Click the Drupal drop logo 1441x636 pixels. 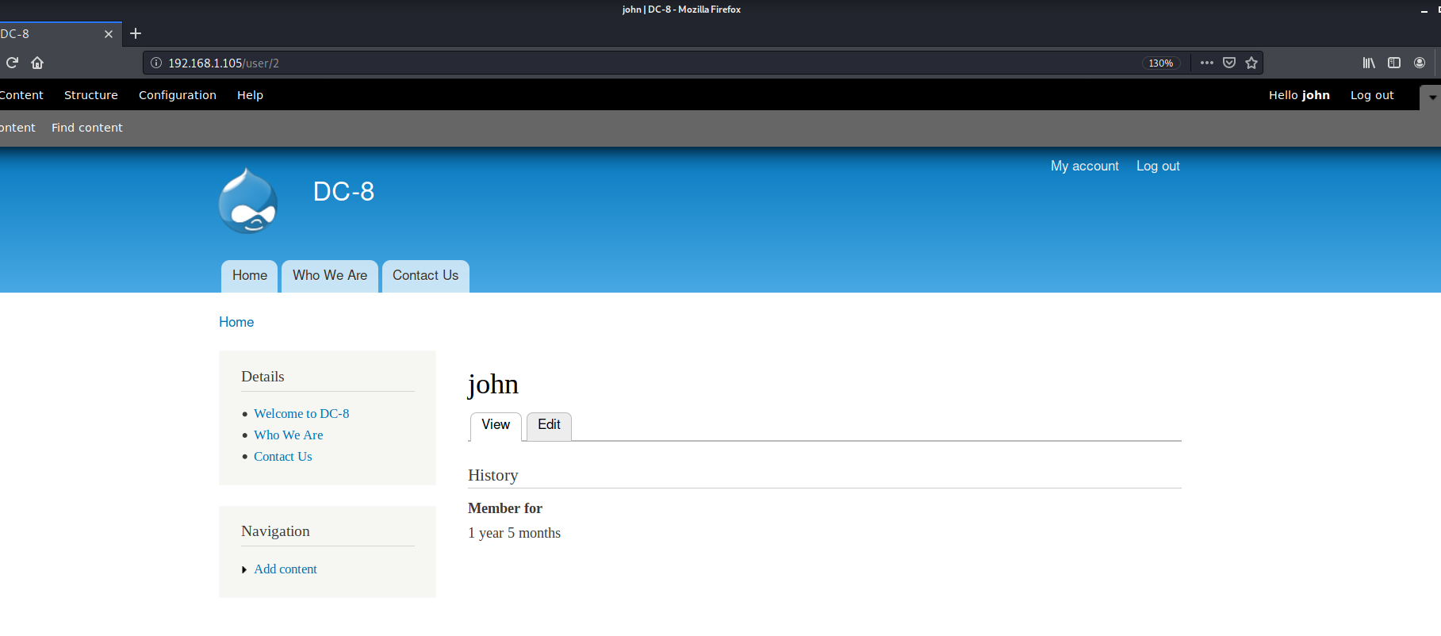tap(248, 201)
